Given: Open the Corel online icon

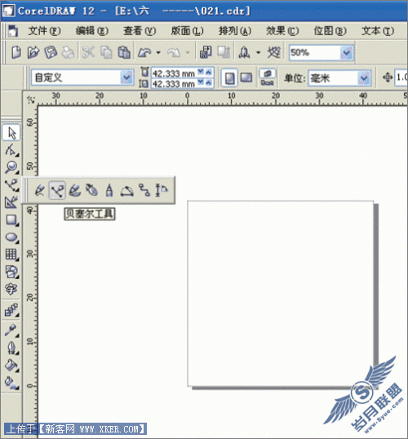Looking at the screenshot, I should click(x=273, y=52).
